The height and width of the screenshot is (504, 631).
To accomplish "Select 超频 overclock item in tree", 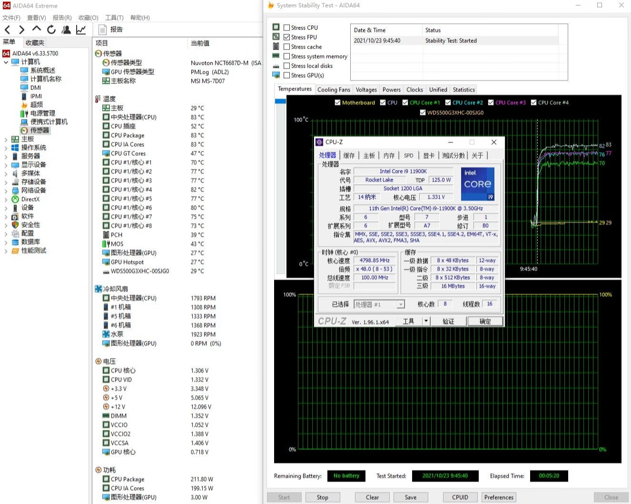I will pyautogui.click(x=37, y=104).
